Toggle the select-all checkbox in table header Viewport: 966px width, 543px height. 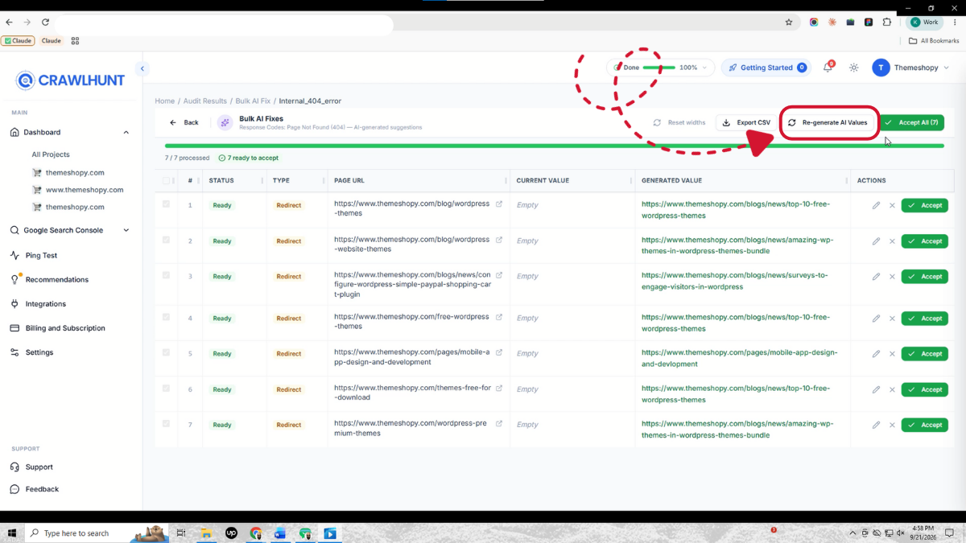pyautogui.click(x=166, y=181)
